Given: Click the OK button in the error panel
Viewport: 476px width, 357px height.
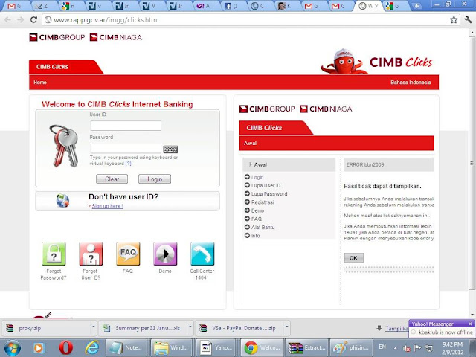Looking at the screenshot, I should click(354, 258).
